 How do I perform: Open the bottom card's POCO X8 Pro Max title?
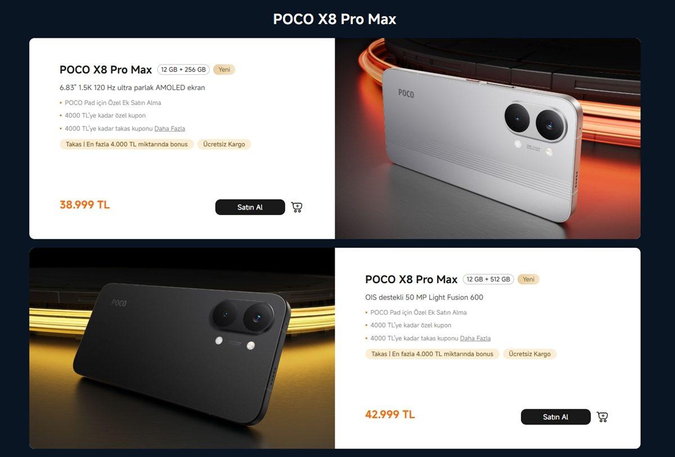point(411,279)
